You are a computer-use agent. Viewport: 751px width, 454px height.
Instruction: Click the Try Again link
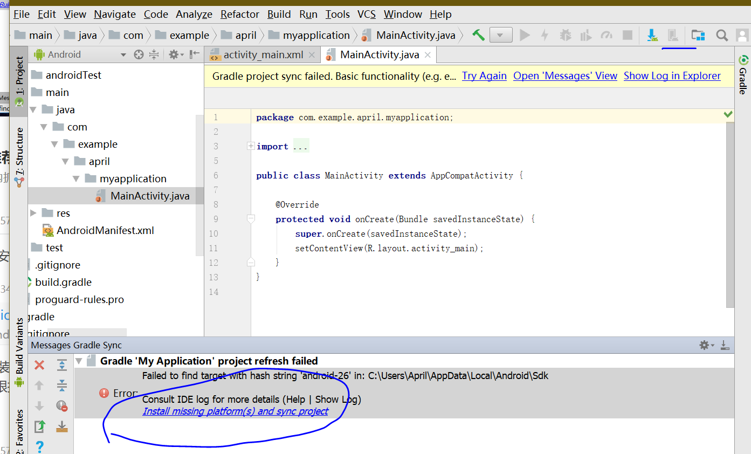click(484, 76)
